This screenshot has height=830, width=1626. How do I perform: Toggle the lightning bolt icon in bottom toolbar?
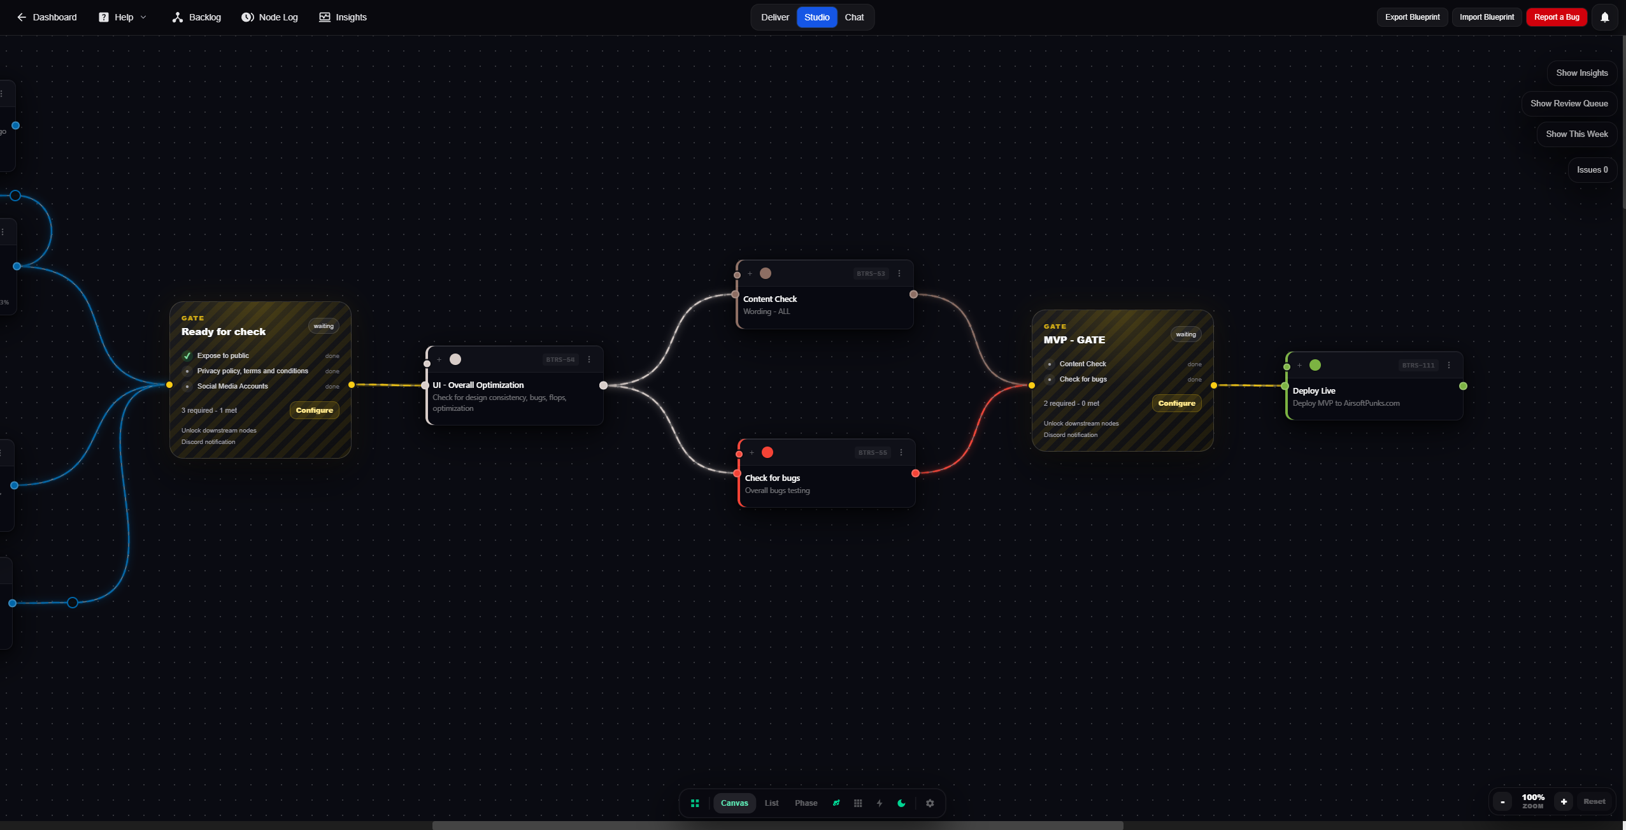pos(880,803)
